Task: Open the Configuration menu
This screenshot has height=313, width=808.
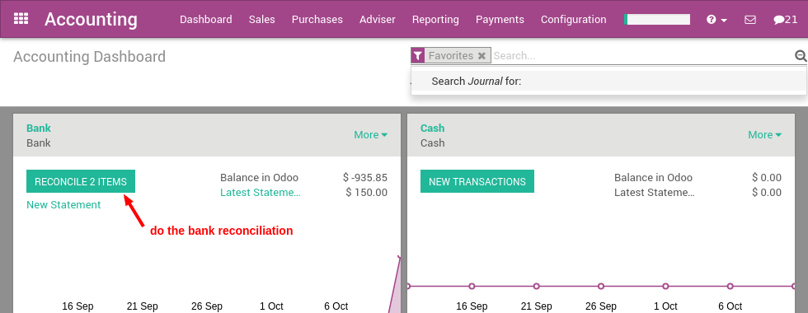Action: tap(574, 20)
